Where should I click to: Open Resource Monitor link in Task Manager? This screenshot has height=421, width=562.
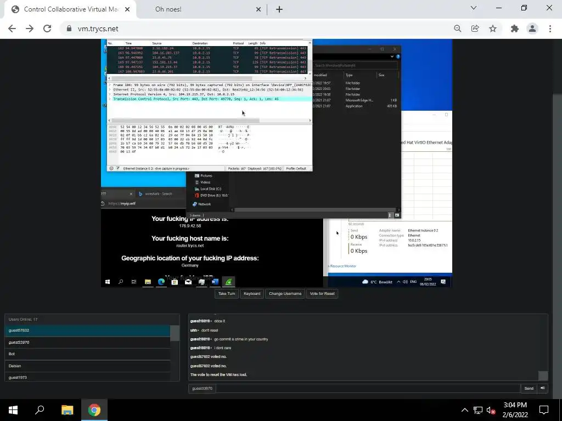click(x=342, y=266)
